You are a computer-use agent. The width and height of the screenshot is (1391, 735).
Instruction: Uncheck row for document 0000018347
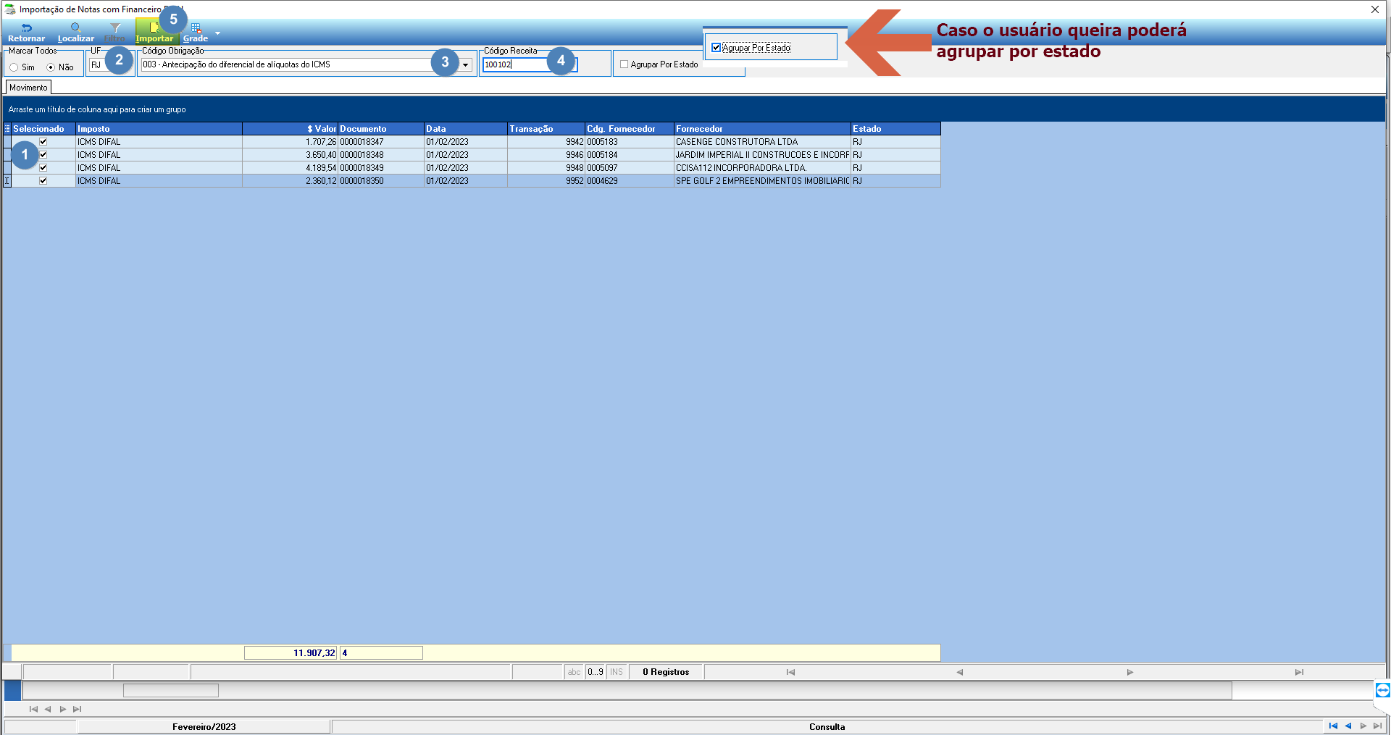[x=43, y=142]
